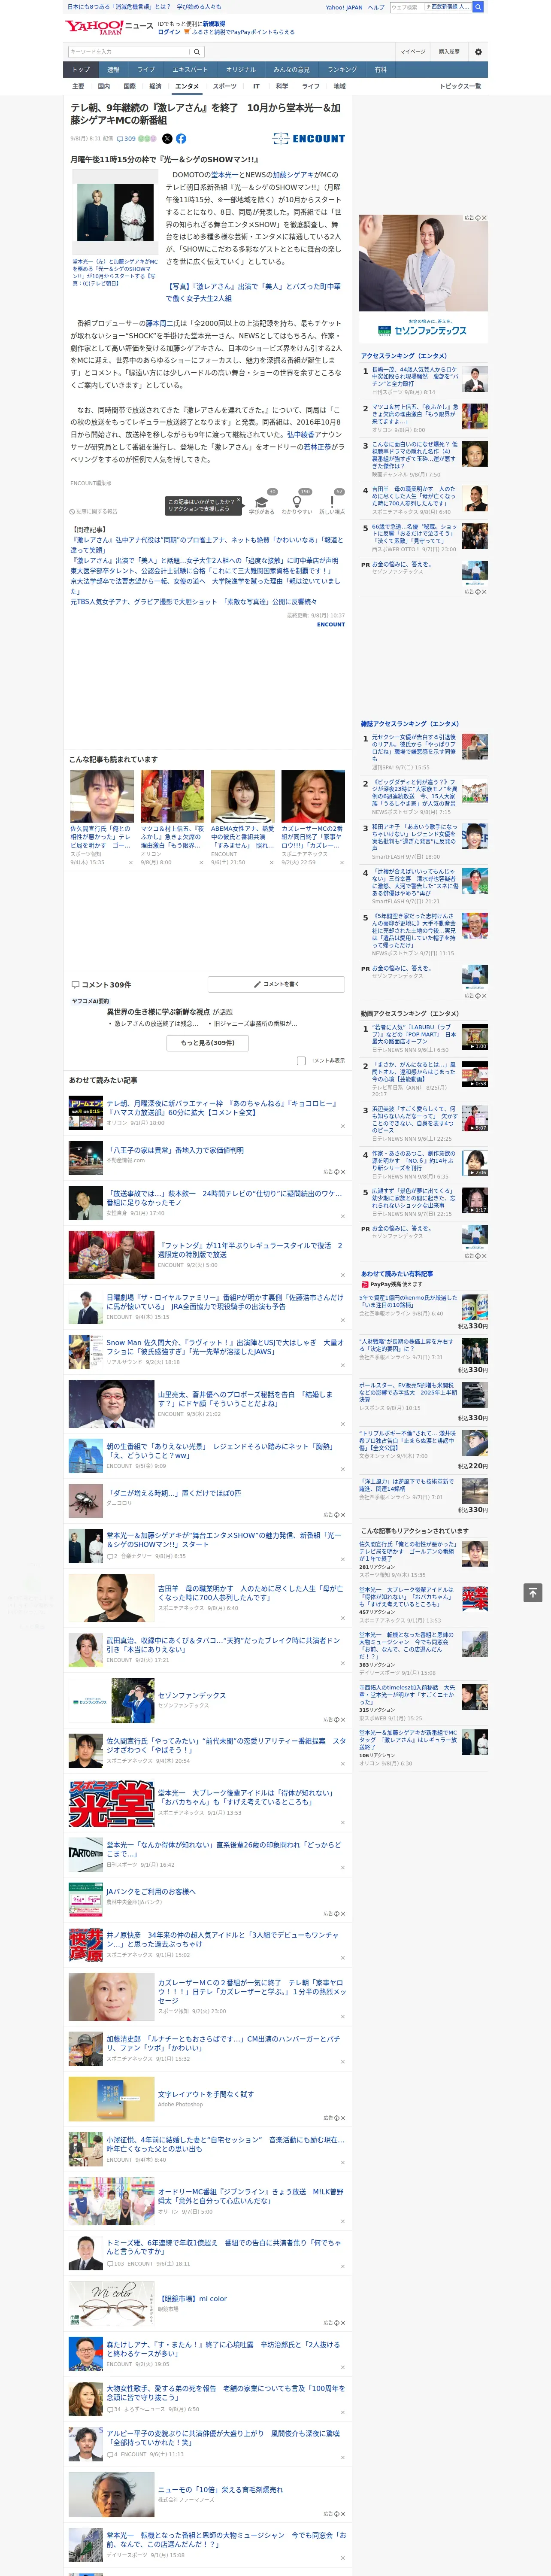The image size is (551, 2576).
Task: Share article on Facebook icon
Action: click(181, 139)
